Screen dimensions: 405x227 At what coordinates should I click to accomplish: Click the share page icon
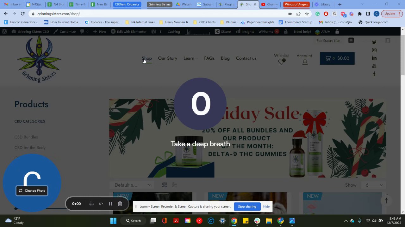(x=298, y=14)
